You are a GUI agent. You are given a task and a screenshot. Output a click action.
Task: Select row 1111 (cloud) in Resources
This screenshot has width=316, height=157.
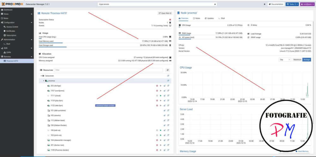pos(105,96)
